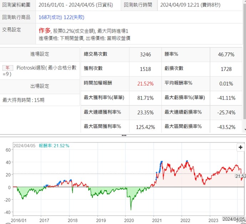246x224 pixels.
Task: Click the 進場設定 section header
Action: (x=40, y=54)
